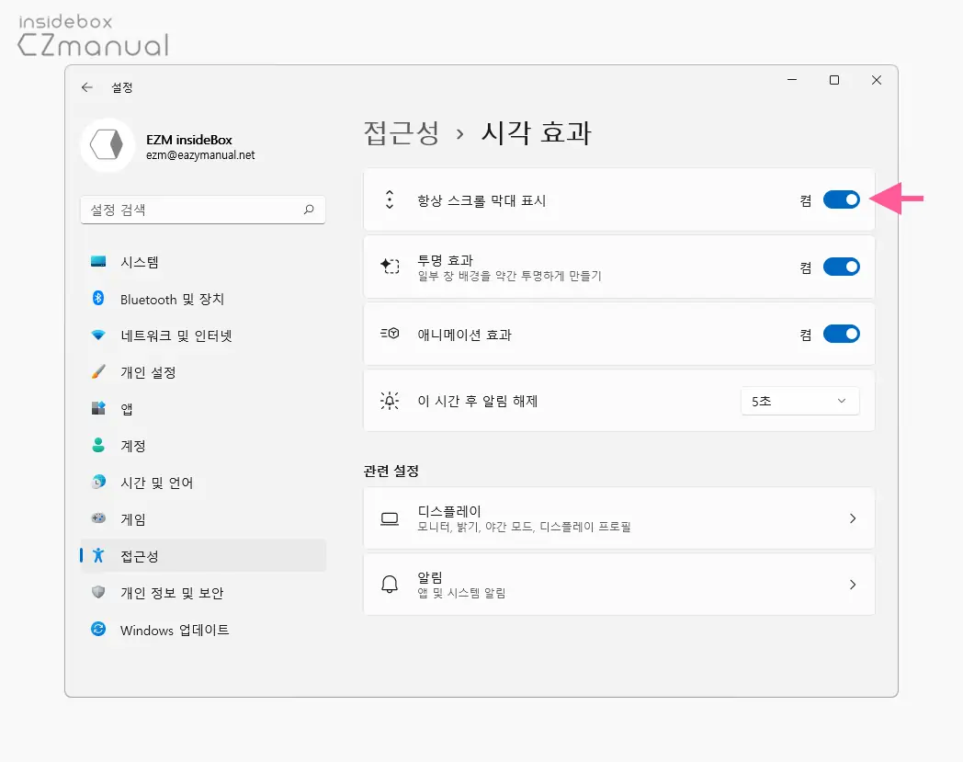
Task: Open 시간 및 언어 category
Action: click(203, 483)
